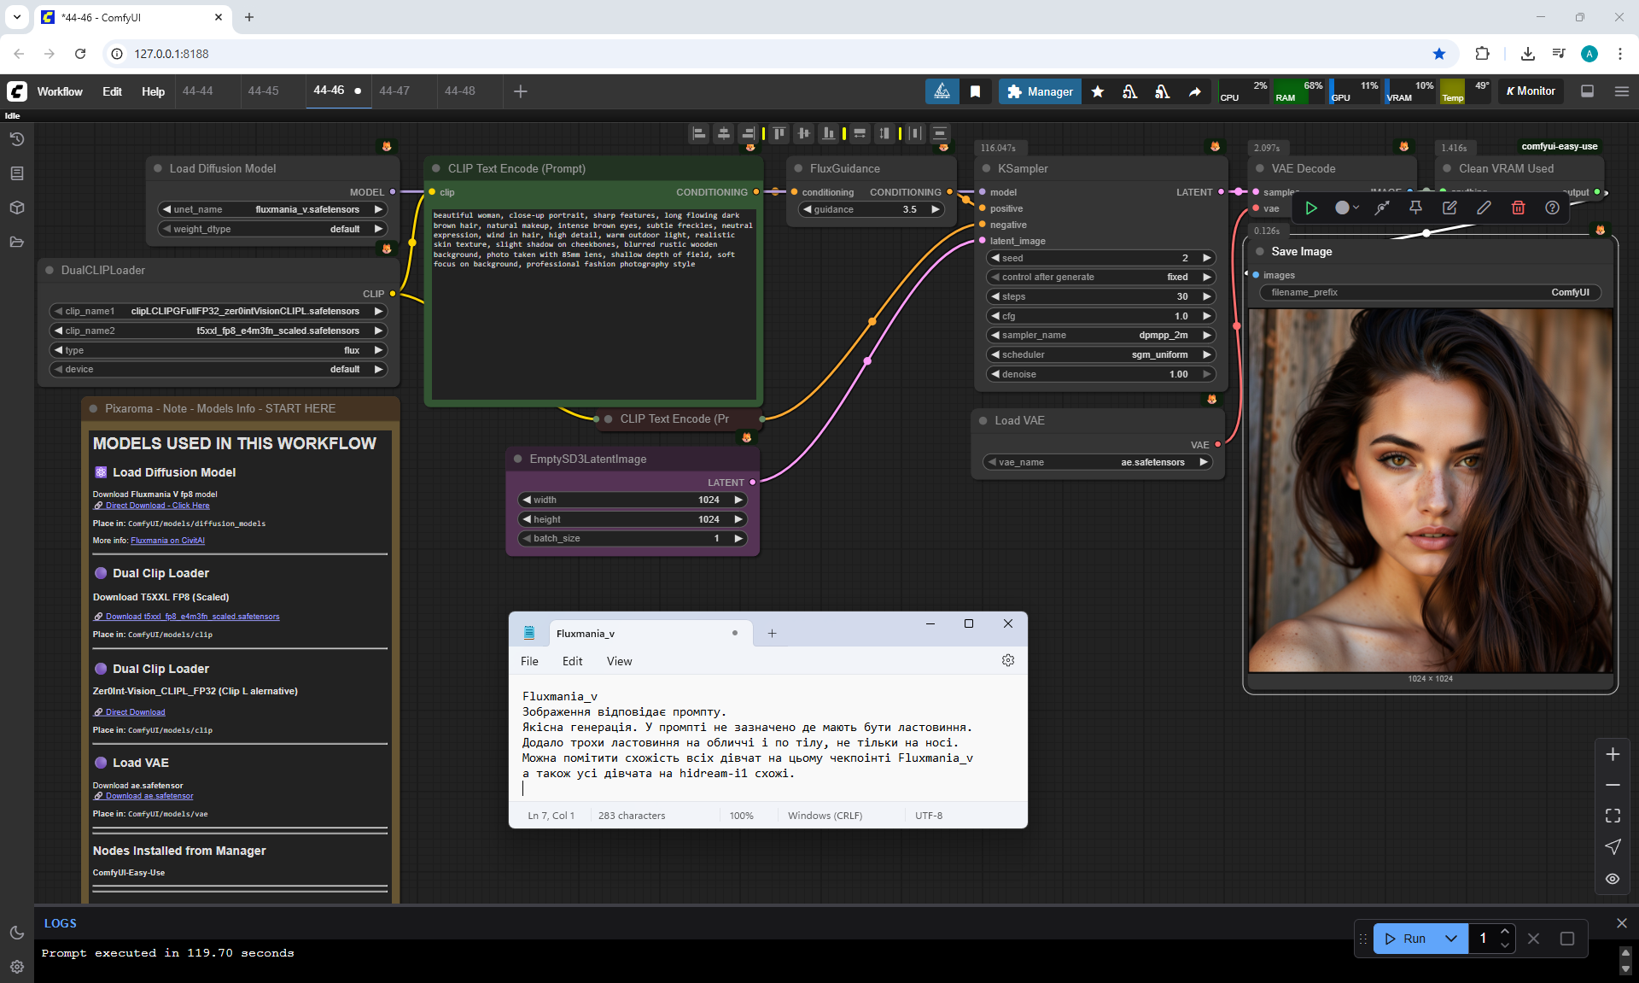
Task: Open the Workflow menu
Action: (x=60, y=91)
